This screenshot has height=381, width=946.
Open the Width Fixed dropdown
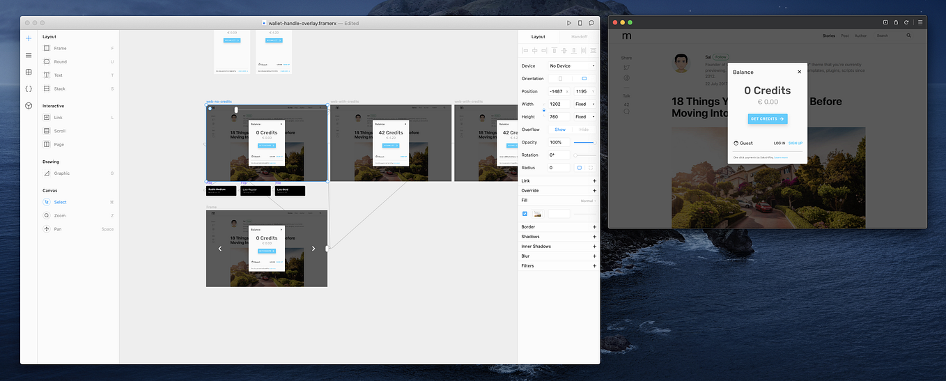[x=584, y=104]
